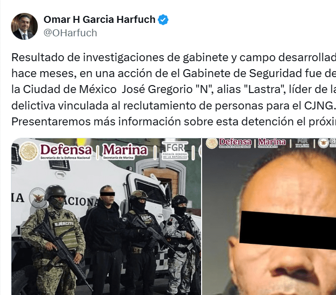The height and width of the screenshot is (295, 336).
Task: Click the EJERCITO patch on the soldier's vest
Action: [x=64, y=224]
